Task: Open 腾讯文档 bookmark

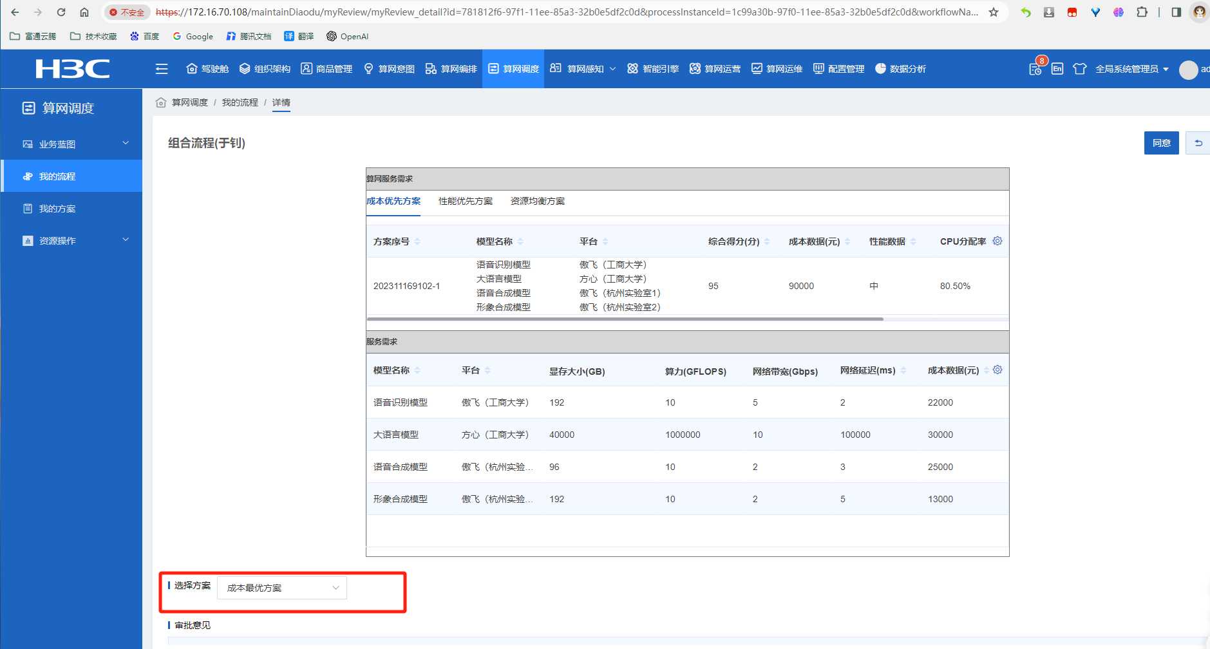Action: click(x=249, y=36)
